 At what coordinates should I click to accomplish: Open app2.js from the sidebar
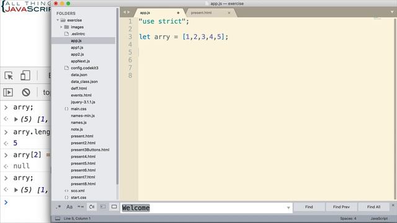(77, 54)
